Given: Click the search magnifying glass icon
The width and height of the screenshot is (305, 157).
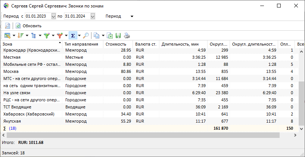Looking at the screenshot, I should coord(86,36).
